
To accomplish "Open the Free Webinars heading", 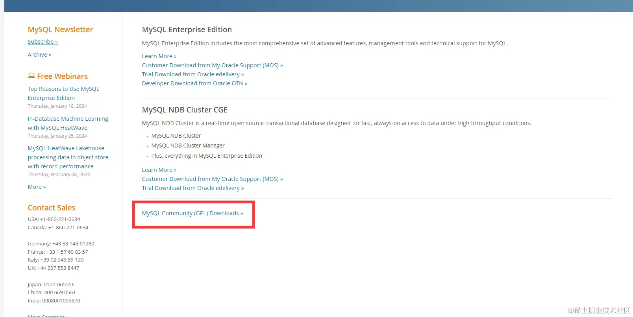I will (x=62, y=76).
